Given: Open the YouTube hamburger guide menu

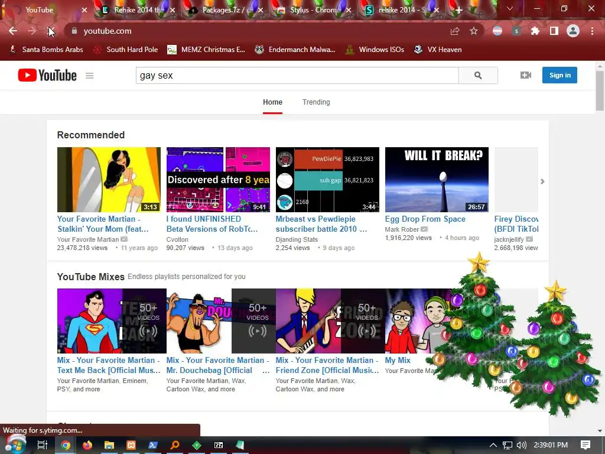Looking at the screenshot, I should [90, 76].
